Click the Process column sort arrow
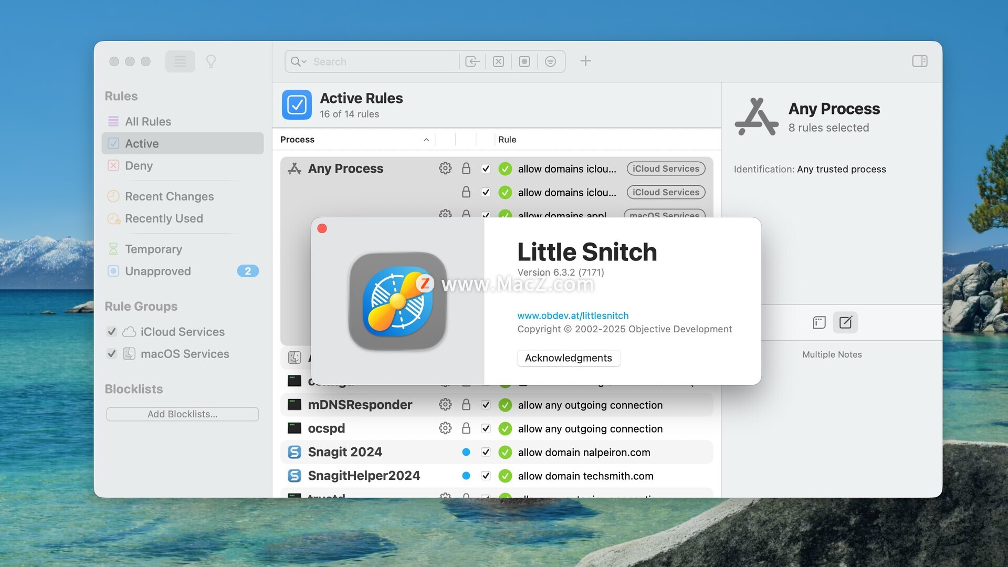 click(x=426, y=140)
